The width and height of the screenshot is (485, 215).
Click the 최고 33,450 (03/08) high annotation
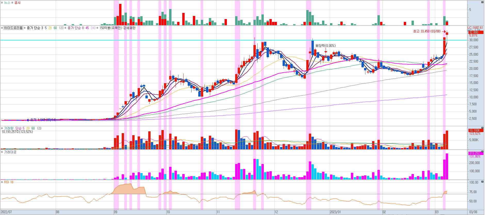point(427,31)
